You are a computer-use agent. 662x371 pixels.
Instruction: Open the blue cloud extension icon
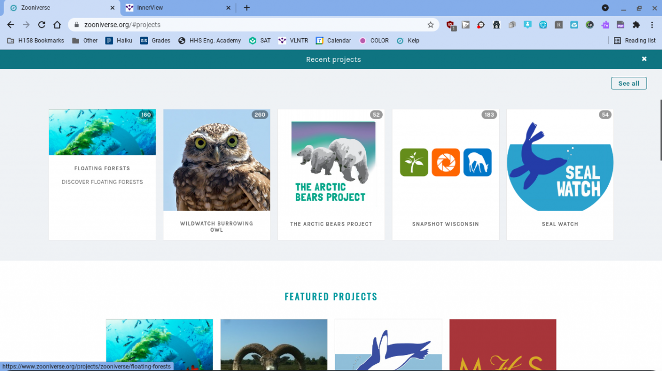tap(574, 25)
